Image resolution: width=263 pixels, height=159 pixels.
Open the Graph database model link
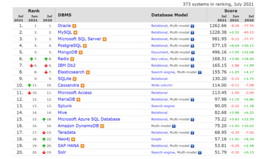click(x=156, y=139)
